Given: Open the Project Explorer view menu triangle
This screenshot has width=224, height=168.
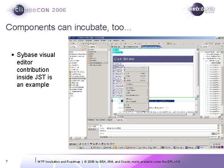Looking at the screenshot, I should 85,49.
